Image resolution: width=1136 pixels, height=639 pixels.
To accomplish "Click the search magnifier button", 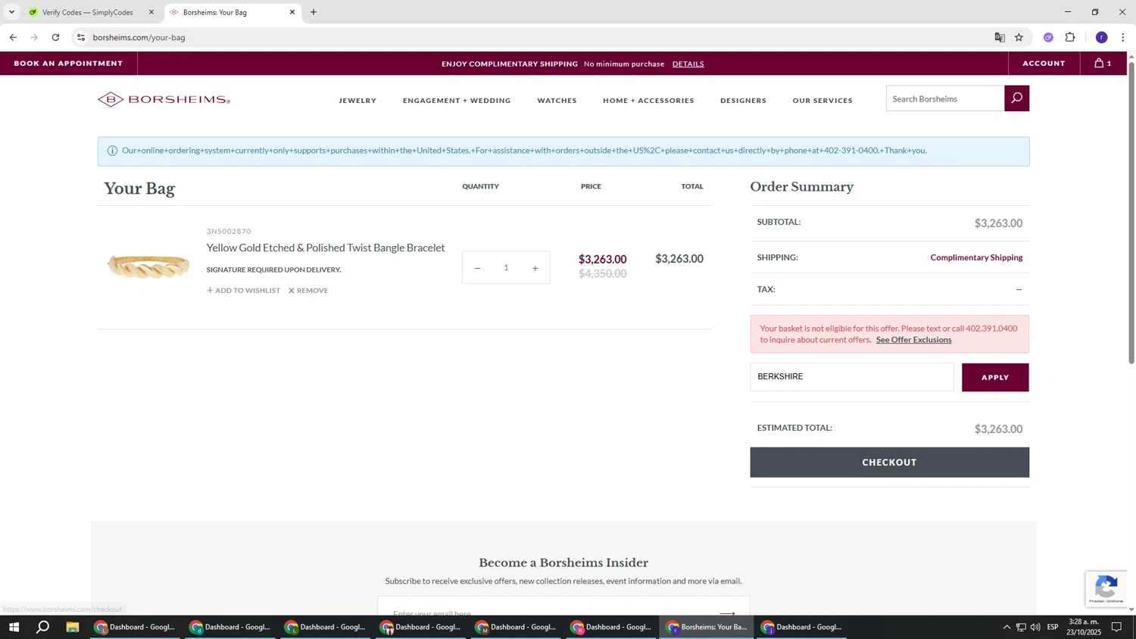I will (x=1016, y=98).
